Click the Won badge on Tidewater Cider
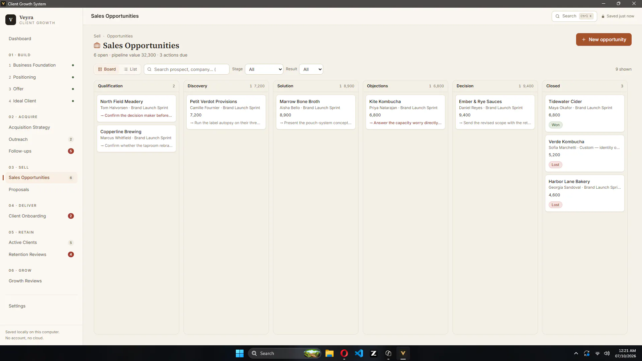Viewport: 642px width, 361px height. pos(555,125)
